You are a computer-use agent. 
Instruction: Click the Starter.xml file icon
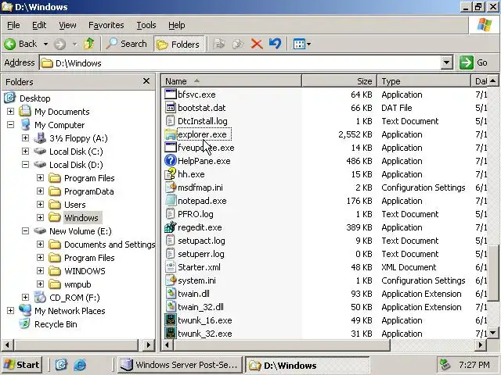(x=171, y=267)
